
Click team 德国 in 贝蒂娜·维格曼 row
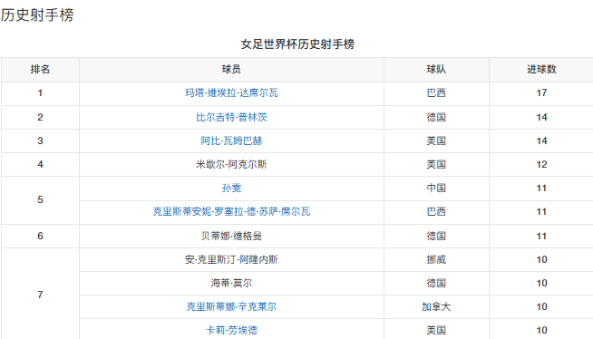tap(436, 236)
